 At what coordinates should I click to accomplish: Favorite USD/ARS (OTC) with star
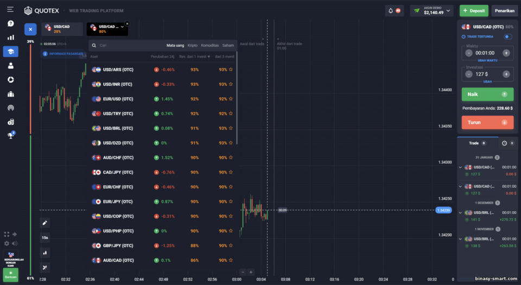[x=231, y=69]
